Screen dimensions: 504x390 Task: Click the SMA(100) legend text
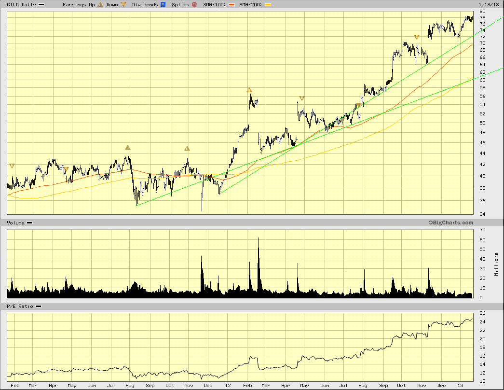click(215, 4)
